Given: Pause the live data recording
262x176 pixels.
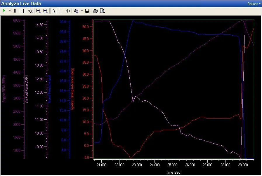Looking at the screenshot, I should coord(15,11).
